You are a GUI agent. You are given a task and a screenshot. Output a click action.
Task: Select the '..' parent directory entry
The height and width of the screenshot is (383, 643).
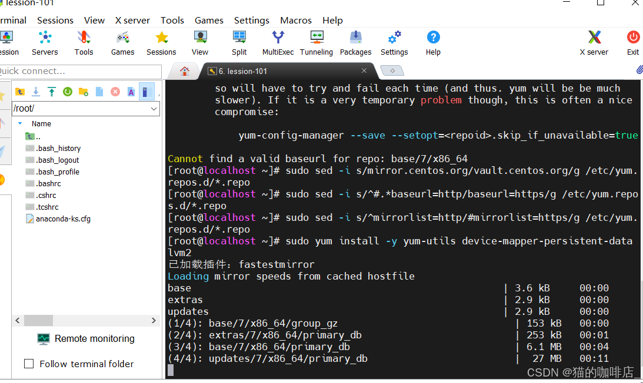[x=33, y=136]
